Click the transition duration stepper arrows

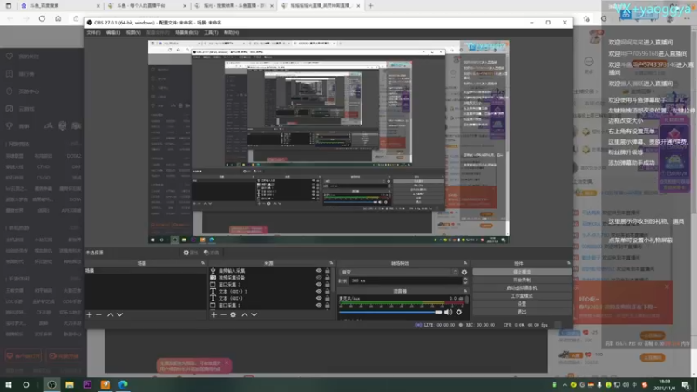click(x=465, y=280)
